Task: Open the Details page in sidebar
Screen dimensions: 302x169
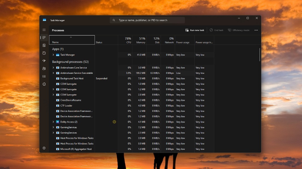Action: (44, 76)
